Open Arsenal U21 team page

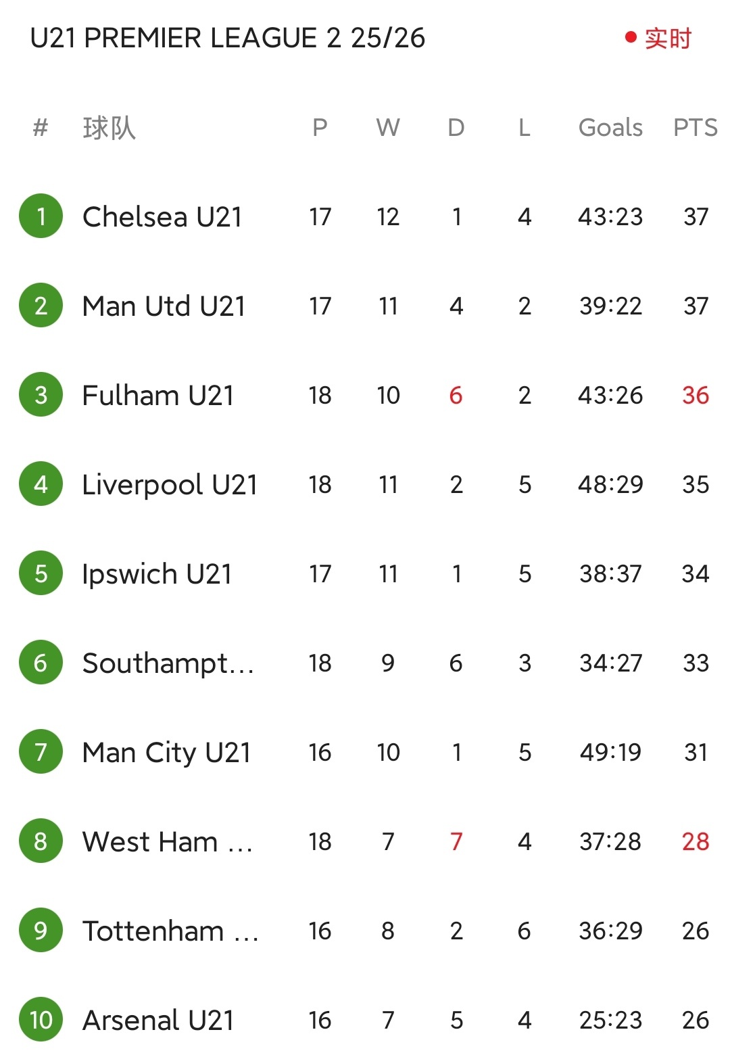pyautogui.click(x=158, y=1021)
